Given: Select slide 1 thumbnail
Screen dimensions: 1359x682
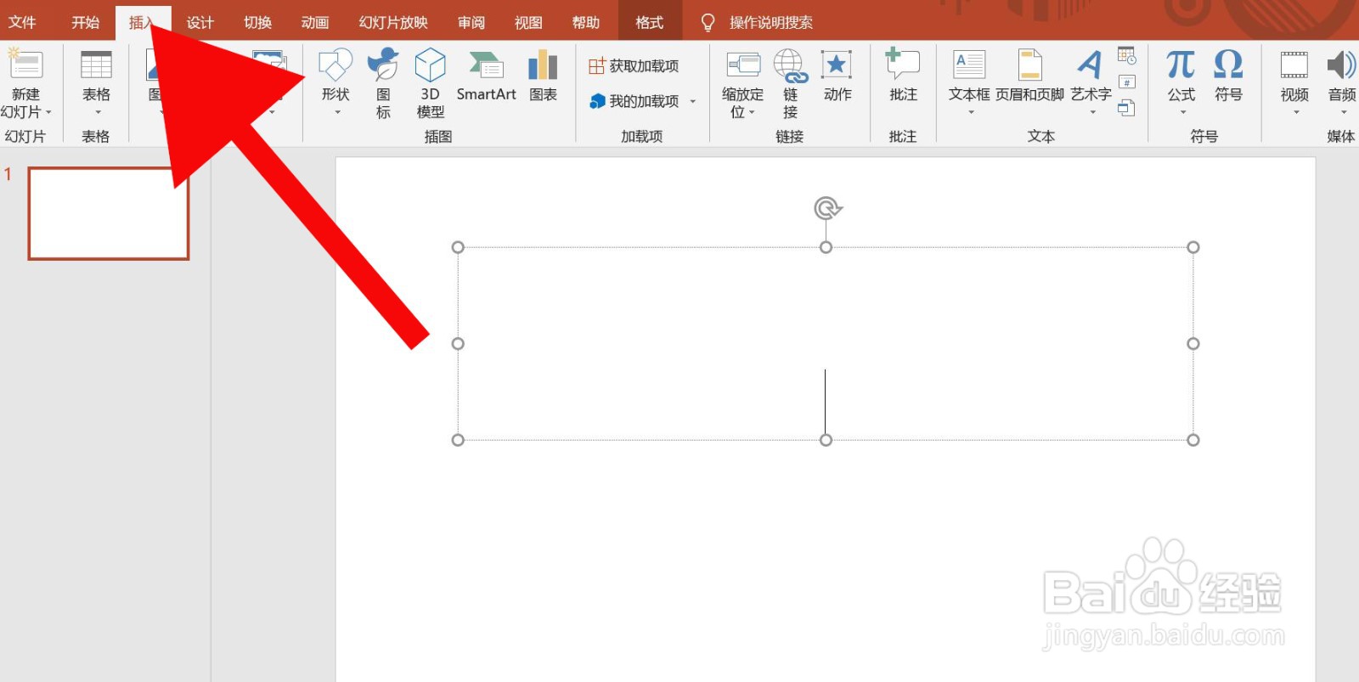Looking at the screenshot, I should (109, 213).
